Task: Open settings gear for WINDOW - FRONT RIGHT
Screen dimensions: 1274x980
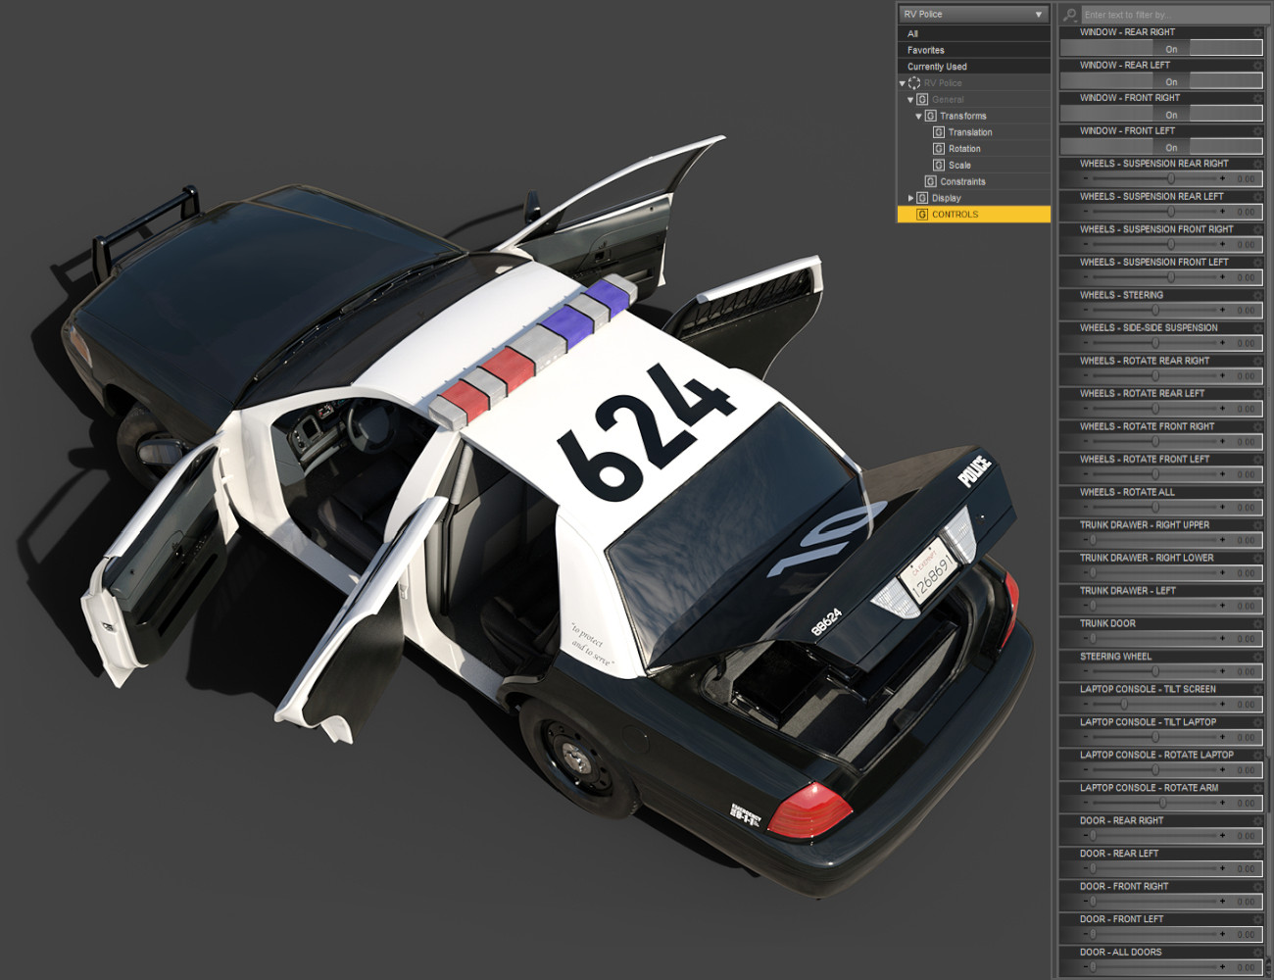Action: pyautogui.click(x=1258, y=98)
